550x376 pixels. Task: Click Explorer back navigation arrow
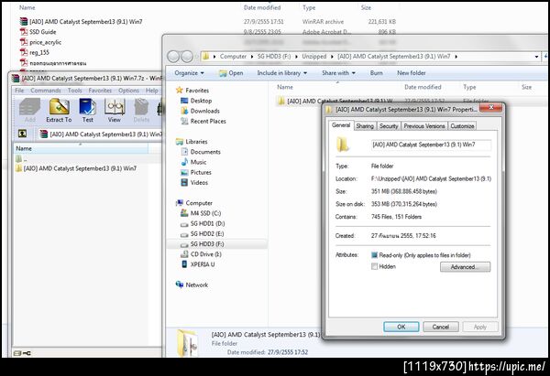coord(173,57)
